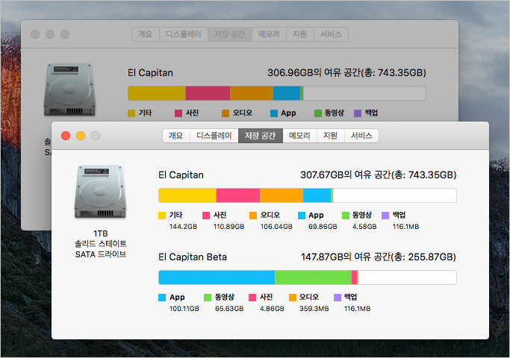The height and width of the screenshot is (358, 510).
Task: Click the orange 오디오 segment of El Capitan bar
Action: click(282, 195)
